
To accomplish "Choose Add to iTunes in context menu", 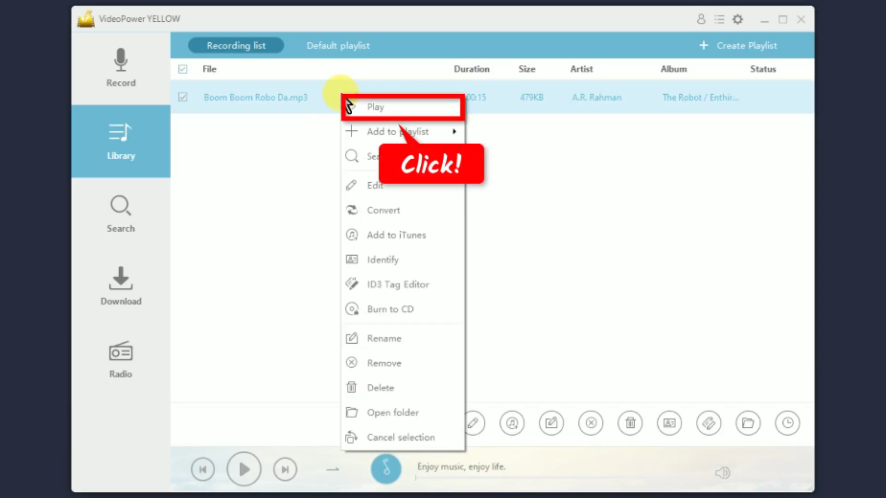I will click(x=403, y=235).
